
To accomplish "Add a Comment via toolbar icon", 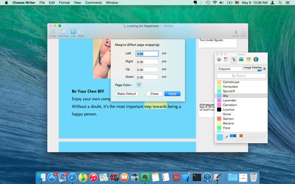I will pyautogui.click(x=63, y=33).
